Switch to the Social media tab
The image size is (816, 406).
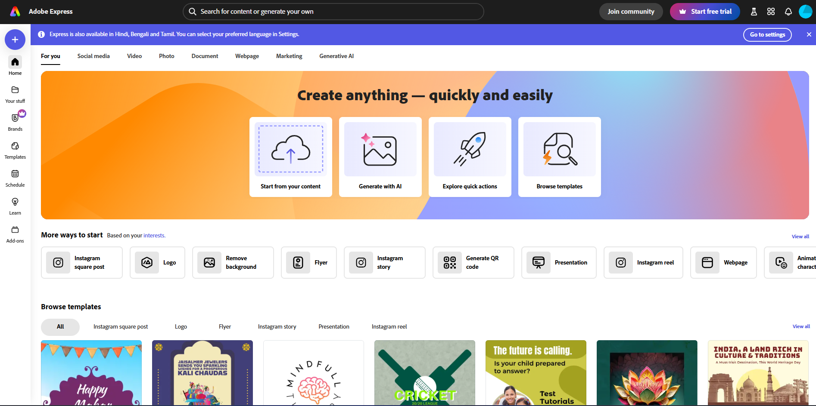click(93, 56)
